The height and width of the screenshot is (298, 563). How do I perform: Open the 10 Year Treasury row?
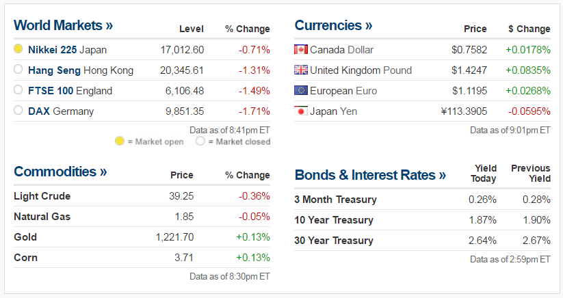(x=334, y=220)
